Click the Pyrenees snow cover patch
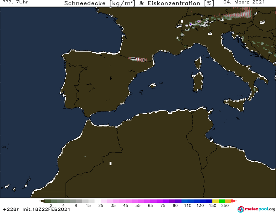 138,59
